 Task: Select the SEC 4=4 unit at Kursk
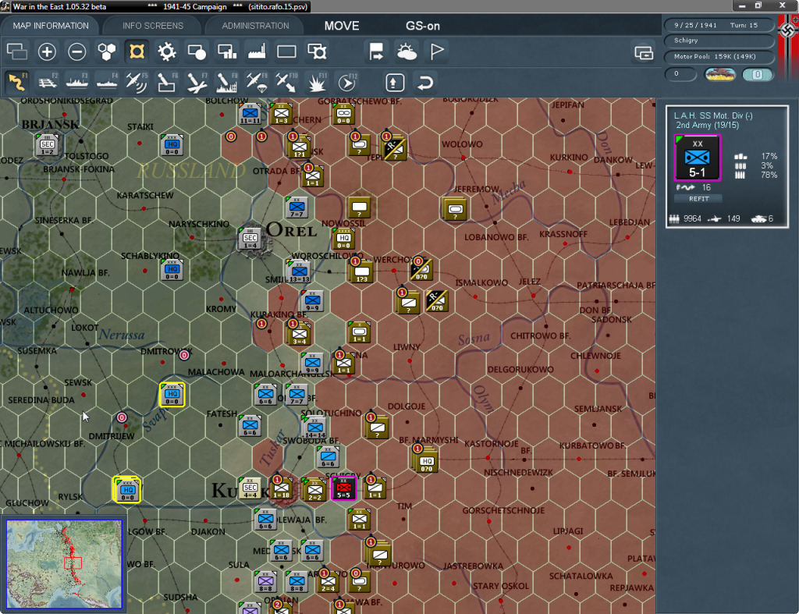[x=250, y=488]
